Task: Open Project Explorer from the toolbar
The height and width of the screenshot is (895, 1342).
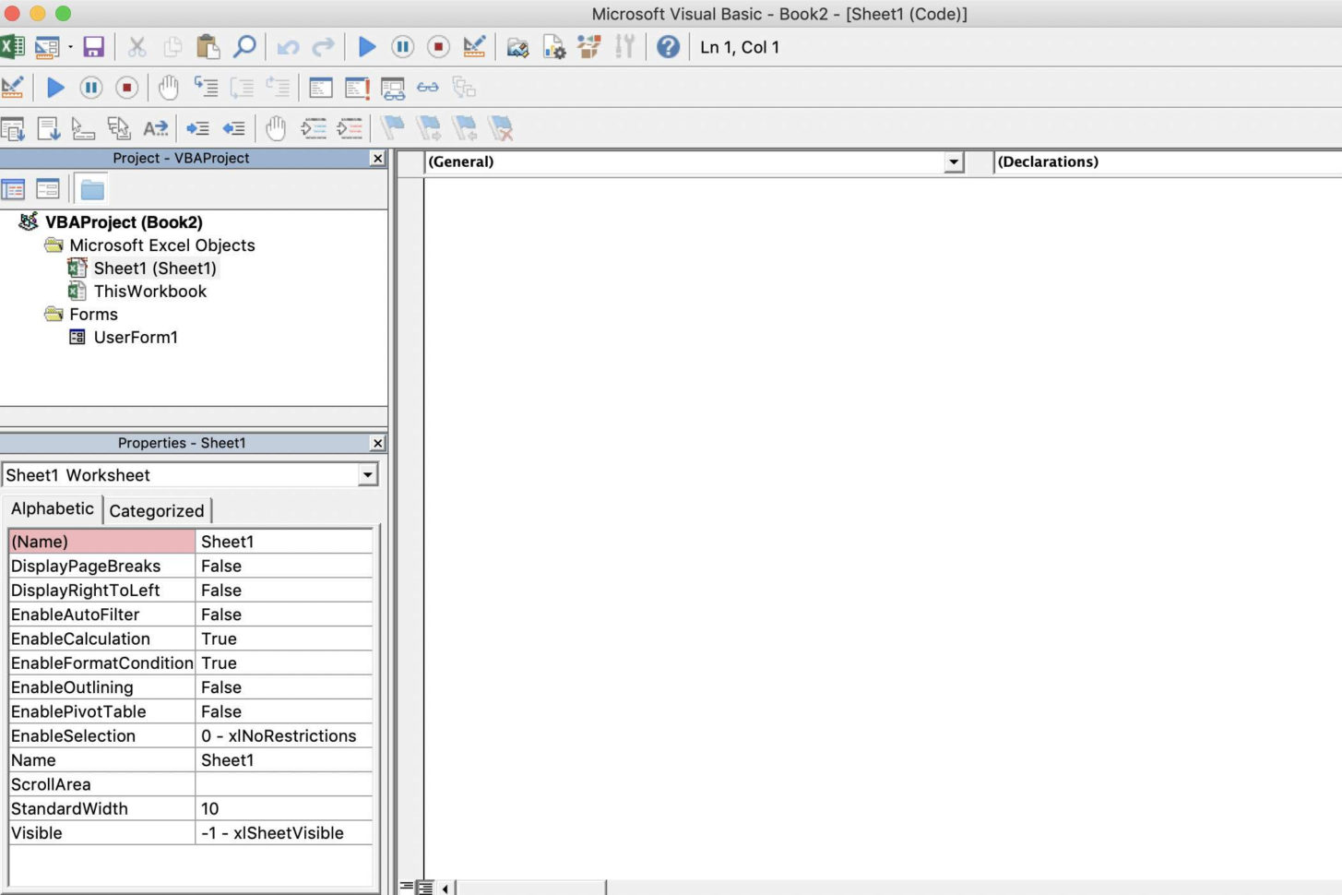Action: click(518, 46)
